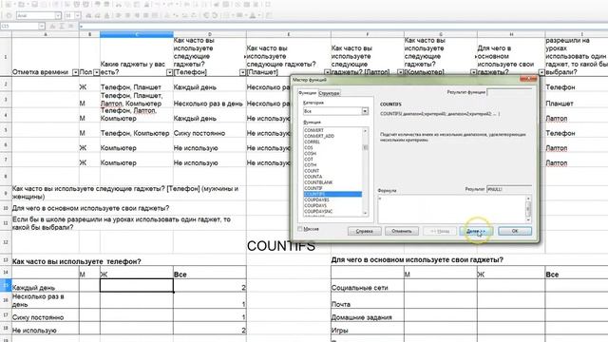Open autofilter dropdown for [Телефон] column
608x342 pixels.
(x=243, y=72)
